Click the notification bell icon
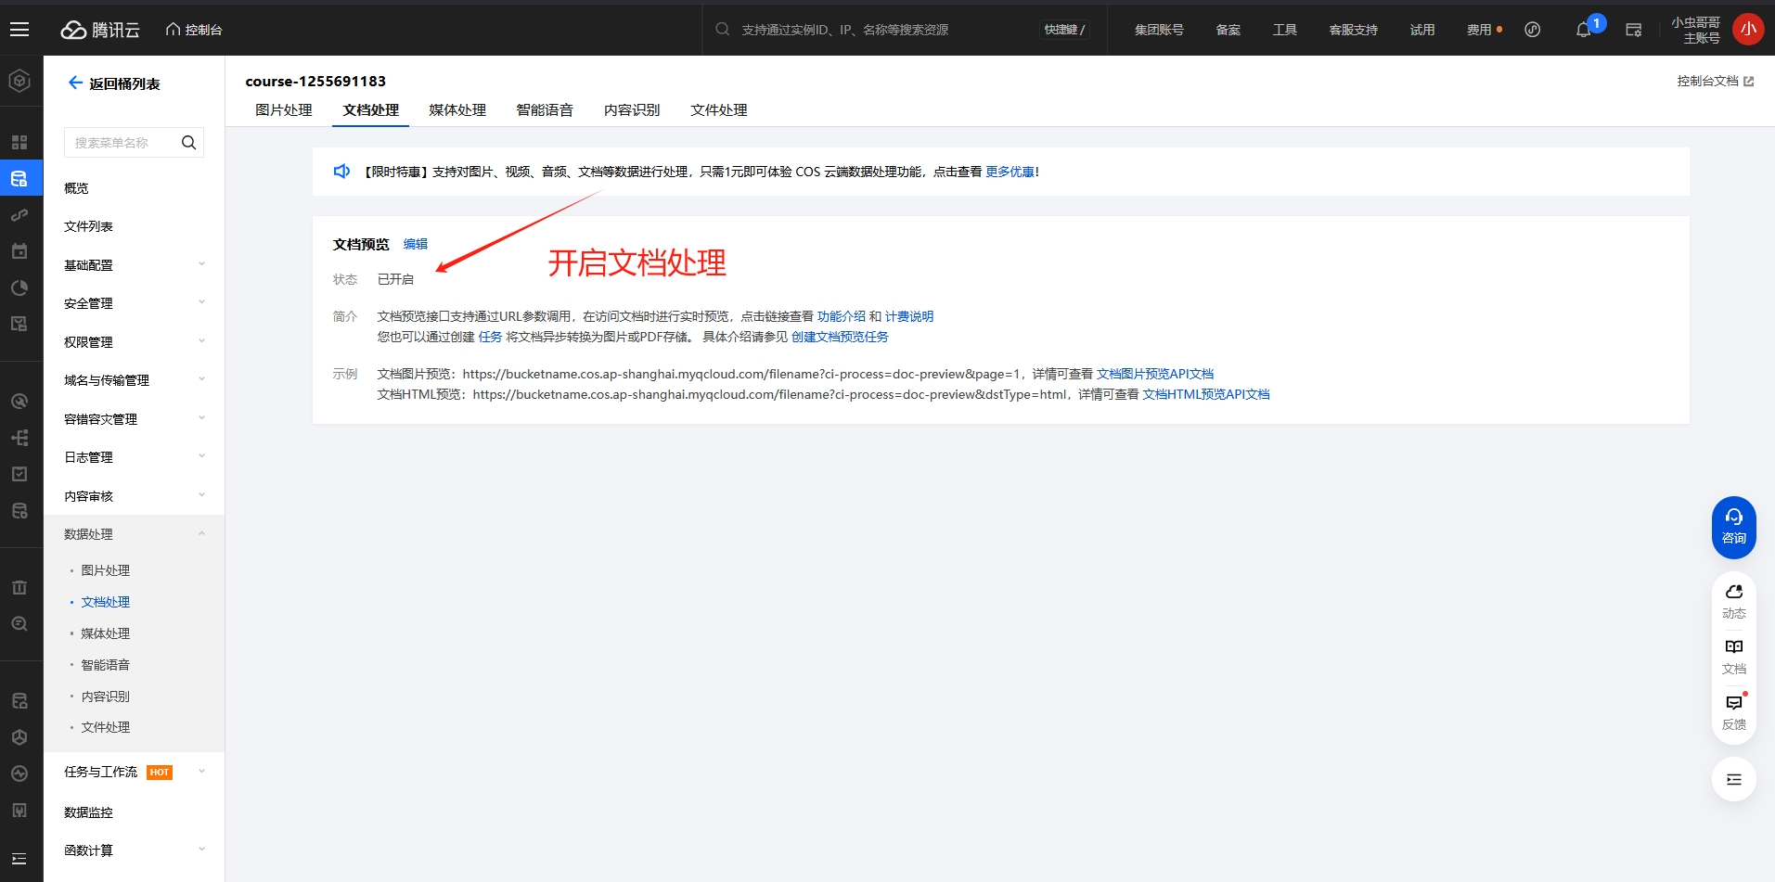 (x=1583, y=30)
